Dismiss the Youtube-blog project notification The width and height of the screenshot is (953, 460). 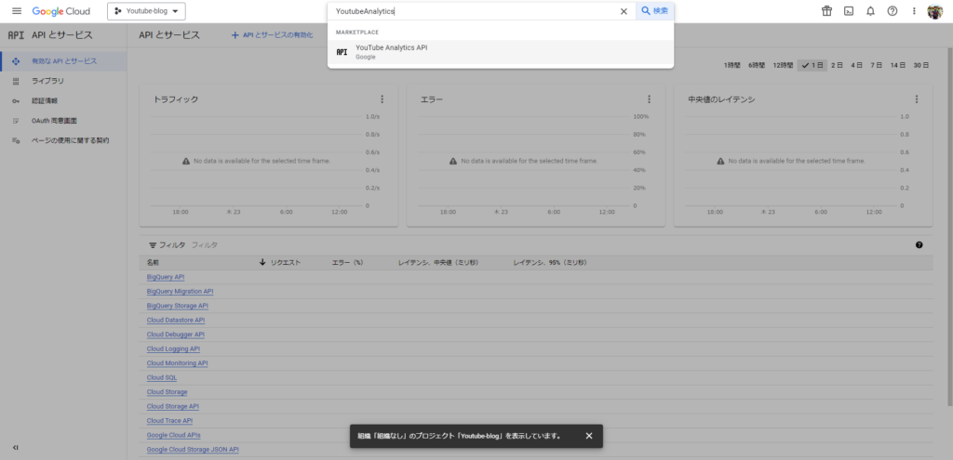click(588, 436)
